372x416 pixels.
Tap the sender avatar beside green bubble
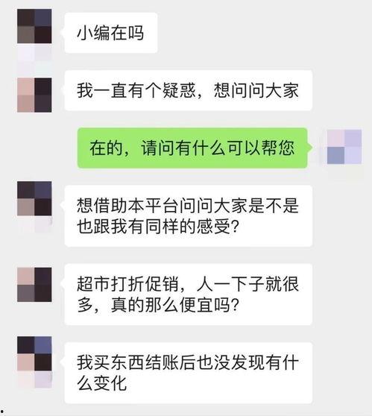(344, 147)
